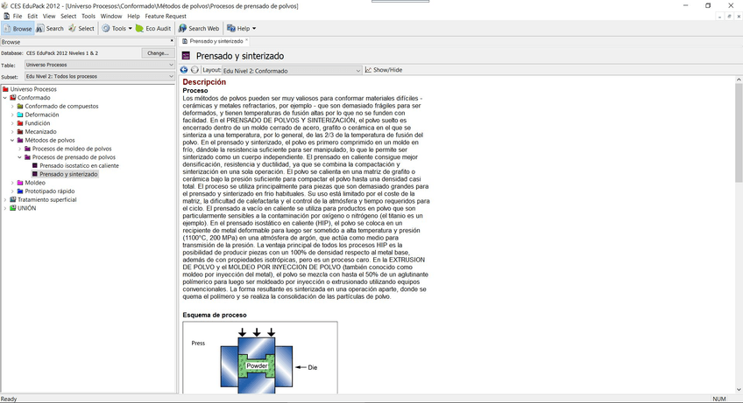The height and width of the screenshot is (403, 743).
Task: Open the File menu
Action: pyautogui.click(x=18, y=16)
